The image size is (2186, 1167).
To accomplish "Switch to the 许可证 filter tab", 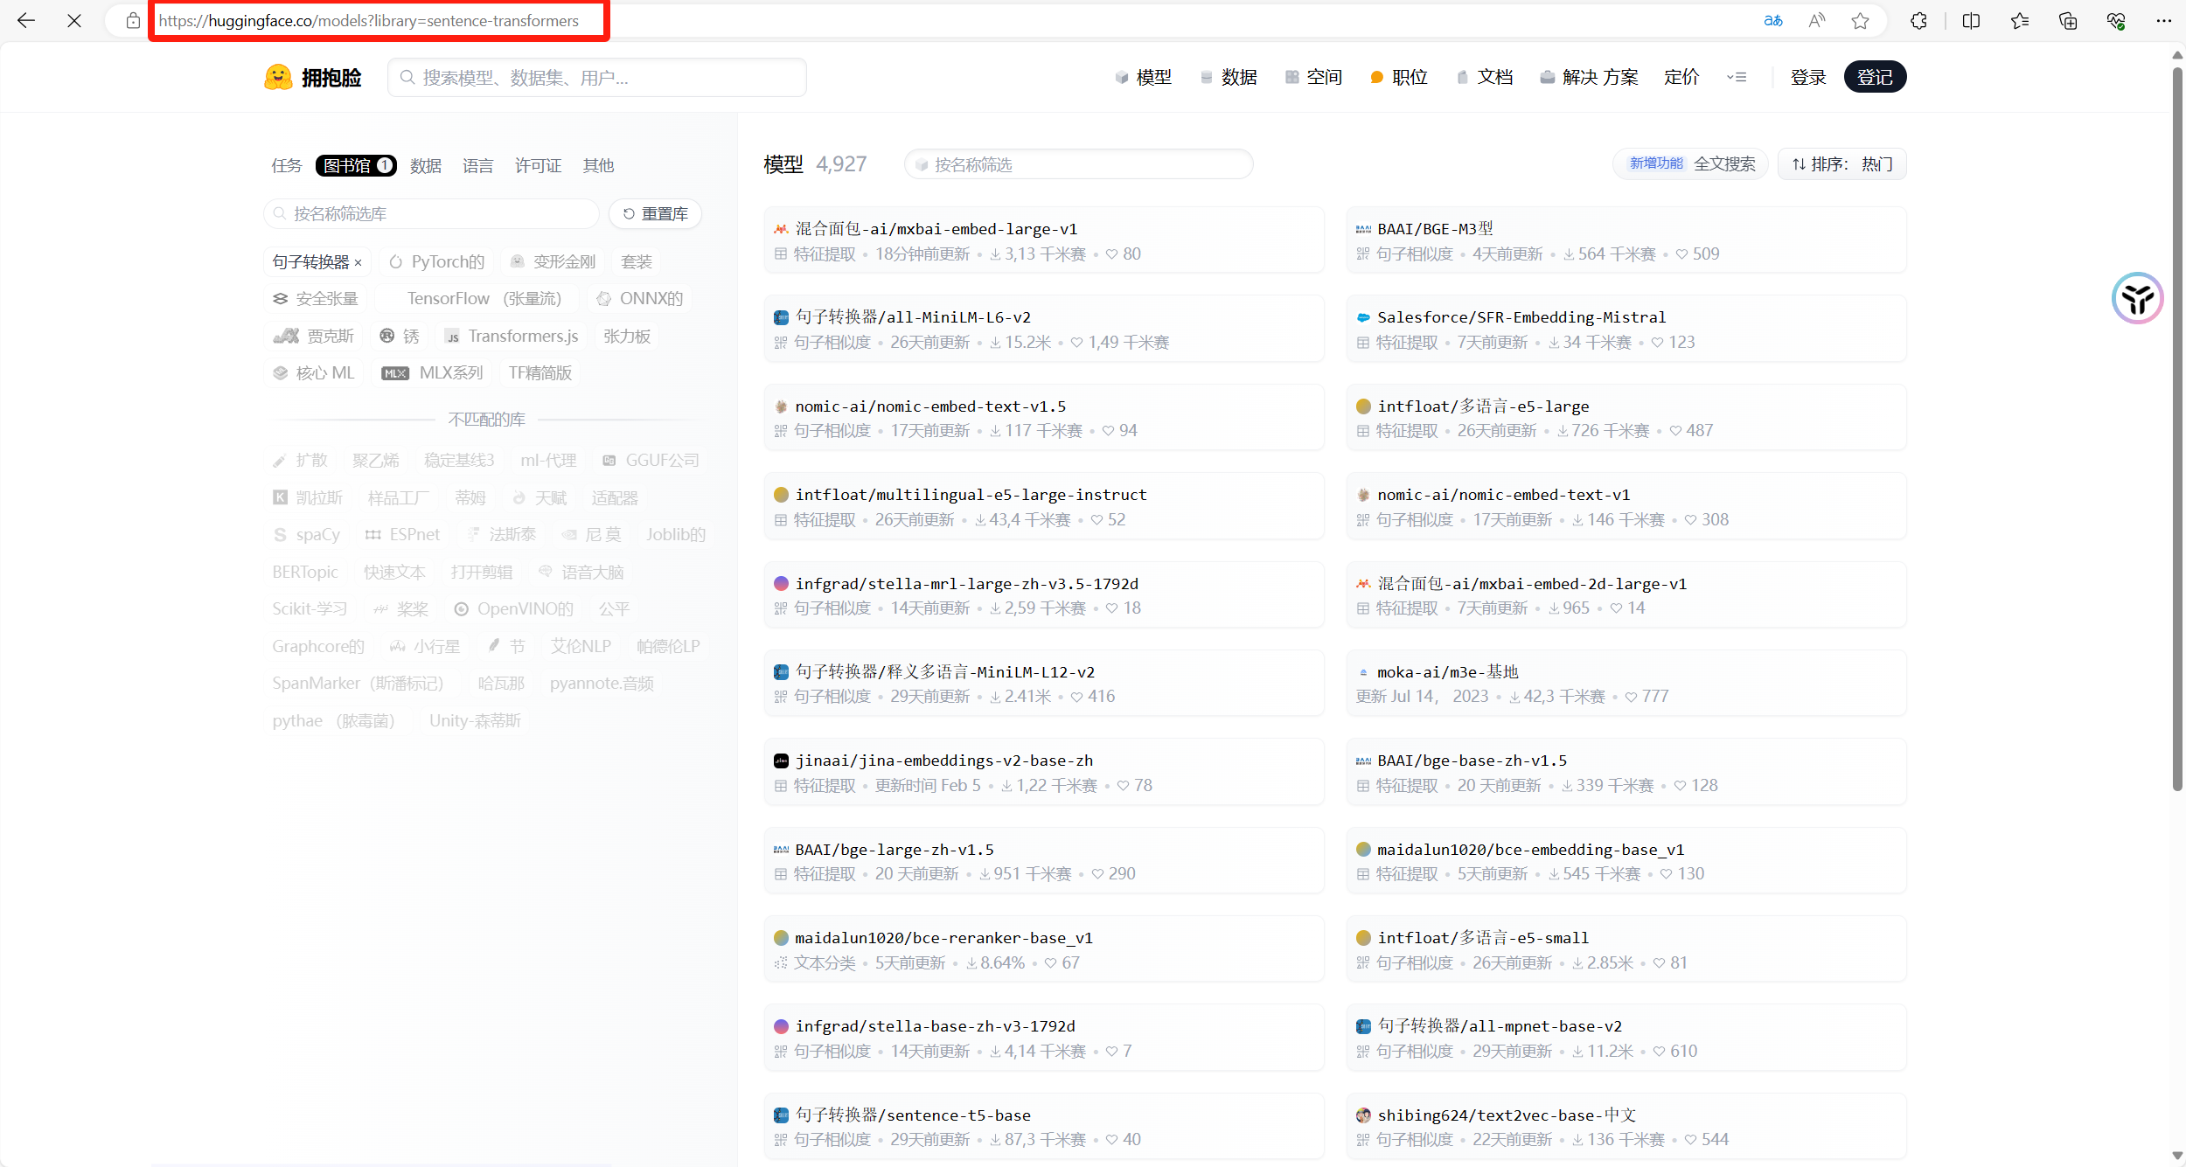I will (x=538, y=166).
